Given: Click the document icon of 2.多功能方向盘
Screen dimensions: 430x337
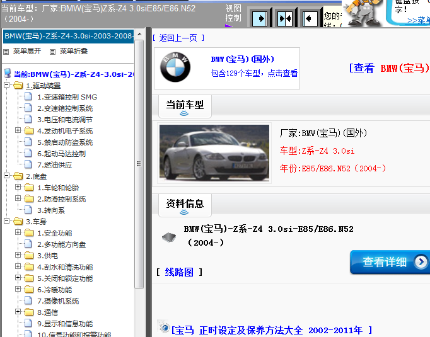Looking at the screenshot, I should [28, 244].
